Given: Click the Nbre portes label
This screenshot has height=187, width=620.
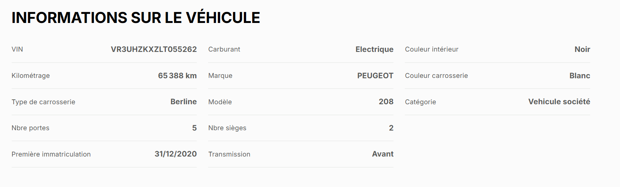Looking at the screenshot, I should [x=31, y=128].
